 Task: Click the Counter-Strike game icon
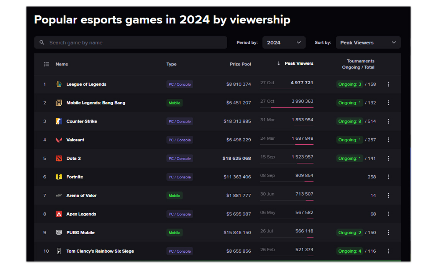click(x=59, y=121)
